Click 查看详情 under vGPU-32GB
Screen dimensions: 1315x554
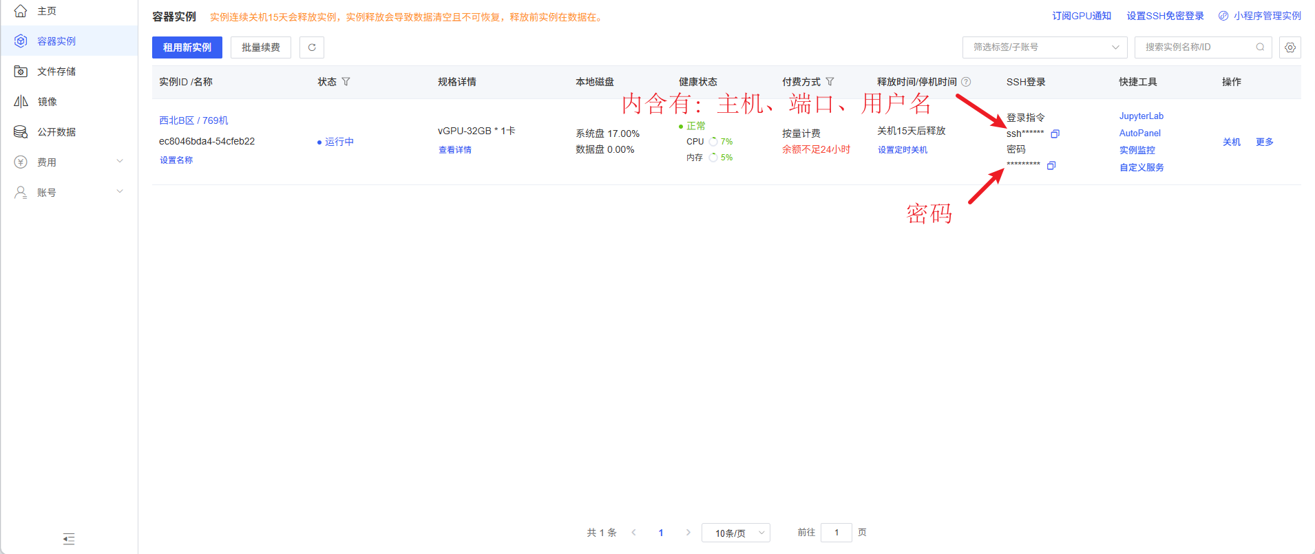point(455,150)
